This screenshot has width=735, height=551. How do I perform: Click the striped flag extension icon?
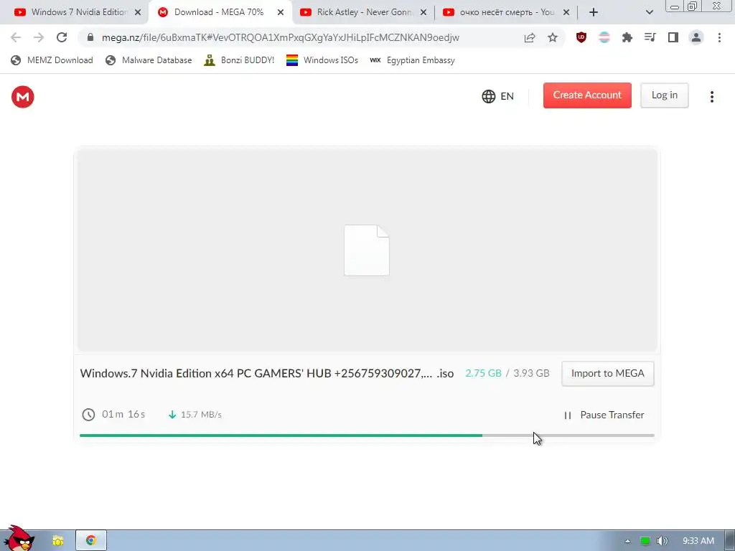pos(604,37)
